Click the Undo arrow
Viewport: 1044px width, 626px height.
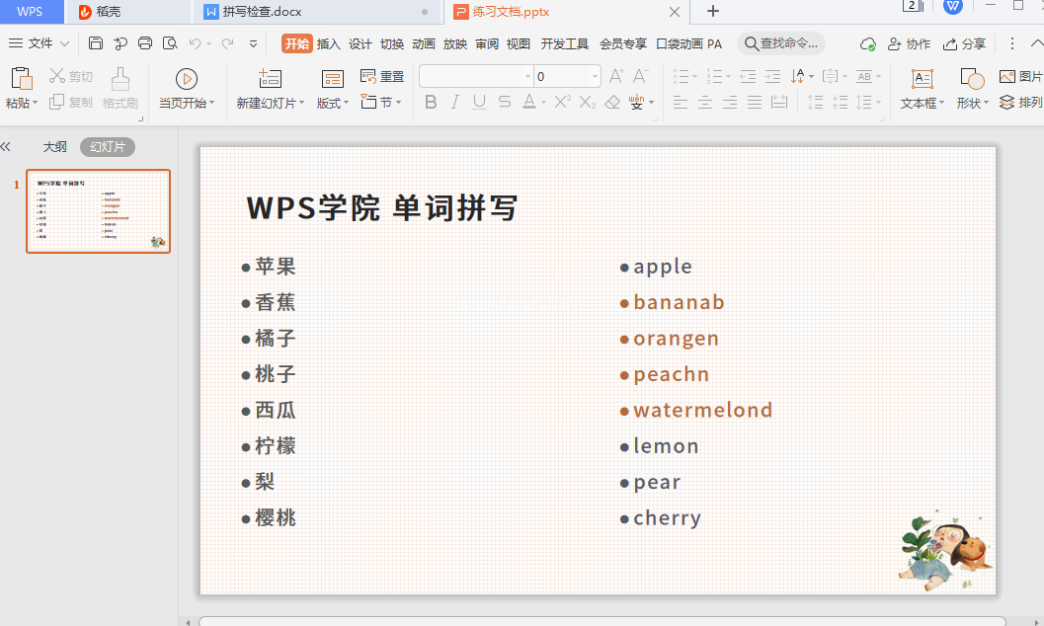click(196, 43)
